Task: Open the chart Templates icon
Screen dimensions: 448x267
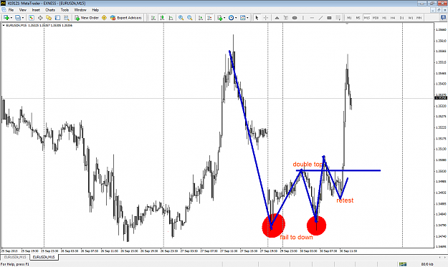Action: [x=242, y=18]
